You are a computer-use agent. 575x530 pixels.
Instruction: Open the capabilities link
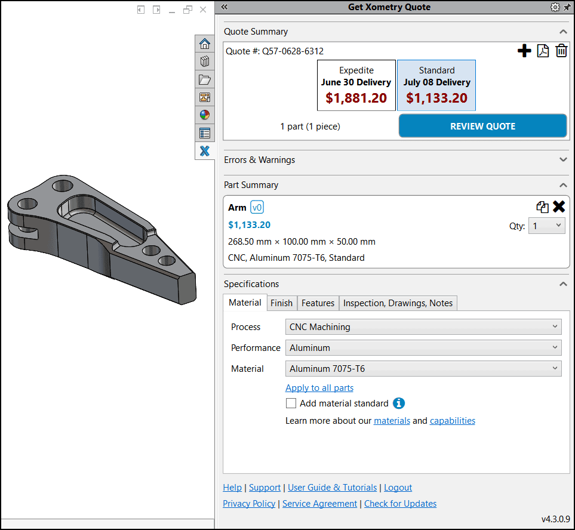(x=452, y=421)
